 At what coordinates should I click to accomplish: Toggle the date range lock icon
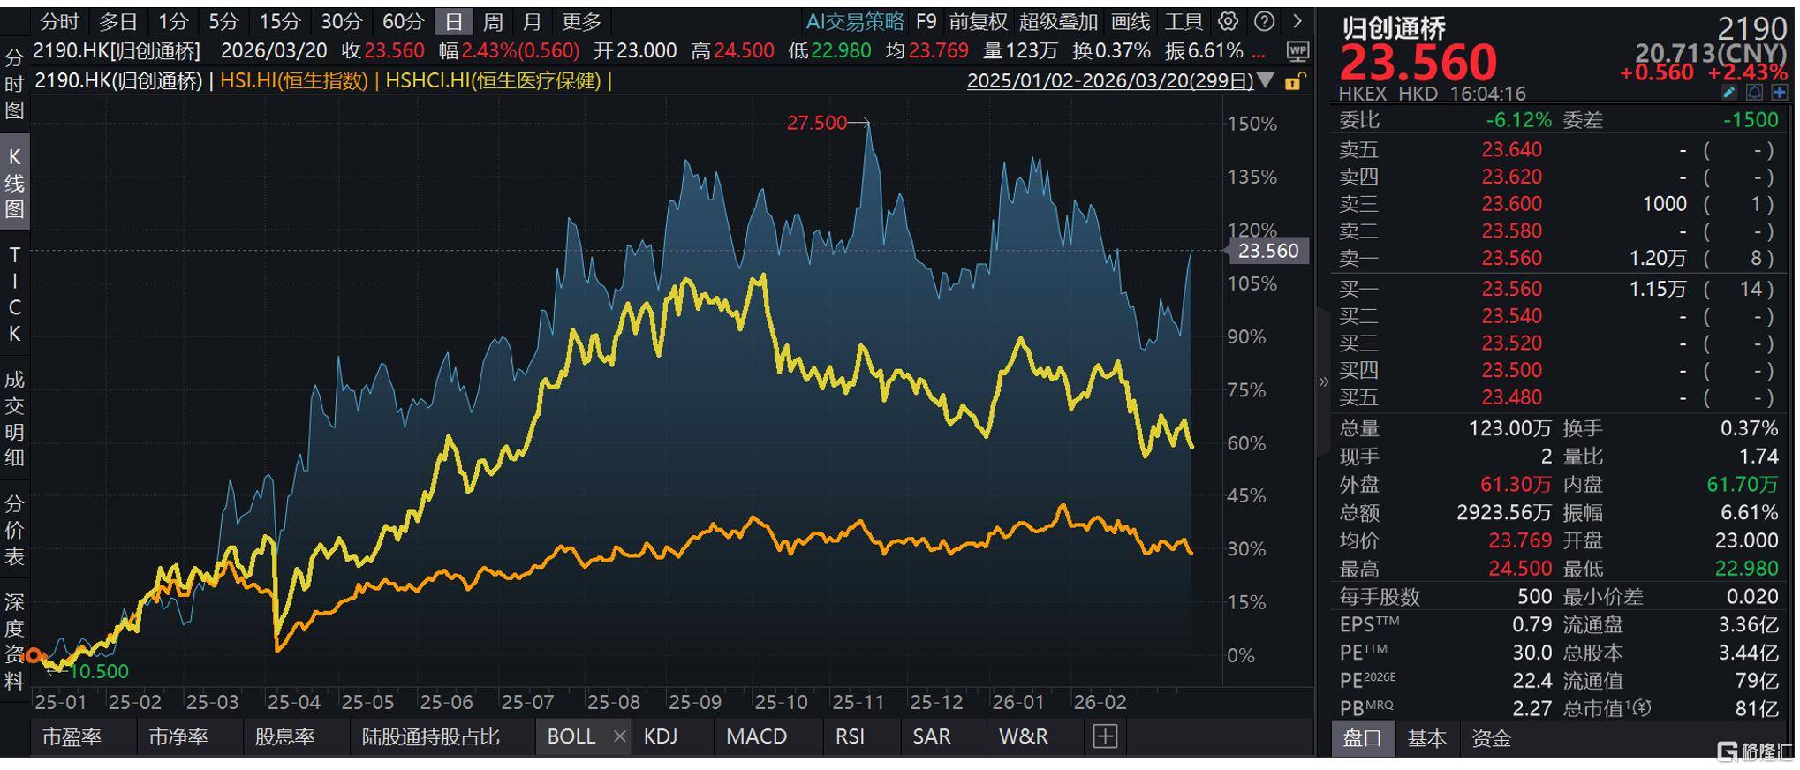(x=1294, y=81)
